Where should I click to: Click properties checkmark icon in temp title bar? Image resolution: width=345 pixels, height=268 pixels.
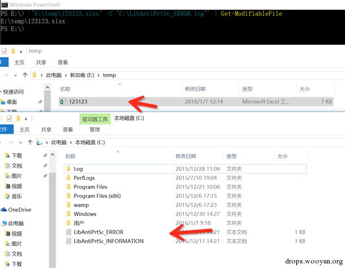tap(4, 51)
